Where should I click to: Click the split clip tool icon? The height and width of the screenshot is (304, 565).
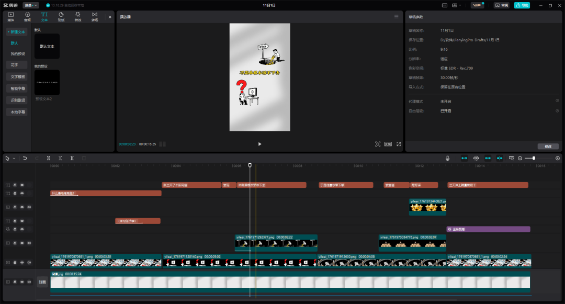(x=48, y=158)
